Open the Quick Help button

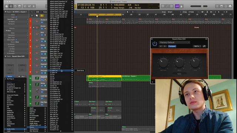tap(15, 6)
